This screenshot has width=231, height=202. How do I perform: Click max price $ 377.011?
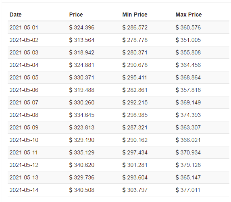(188, 190)
